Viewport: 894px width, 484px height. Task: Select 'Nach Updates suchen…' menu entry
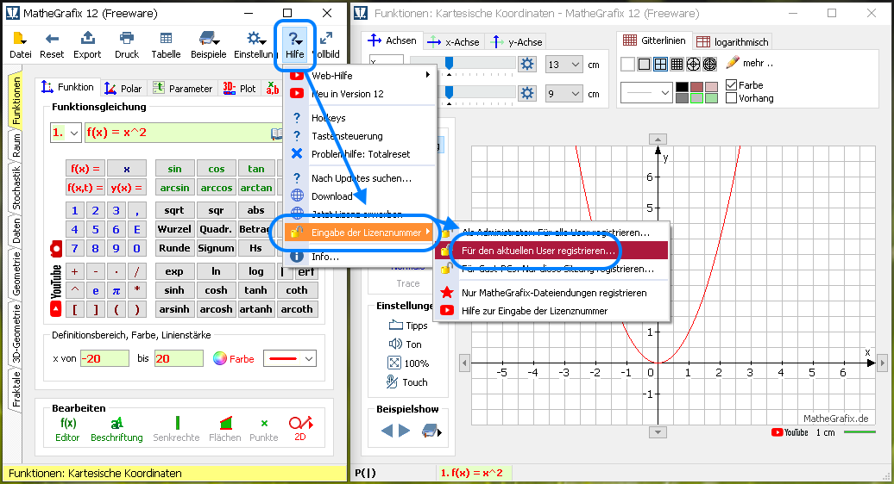[x=361, y=178]
